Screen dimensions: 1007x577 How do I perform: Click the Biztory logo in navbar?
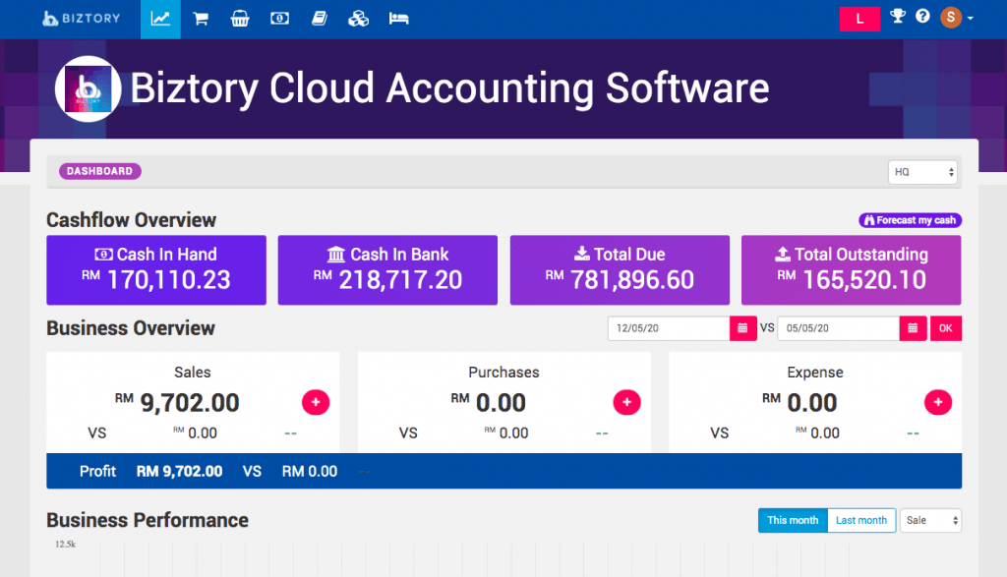82,19
